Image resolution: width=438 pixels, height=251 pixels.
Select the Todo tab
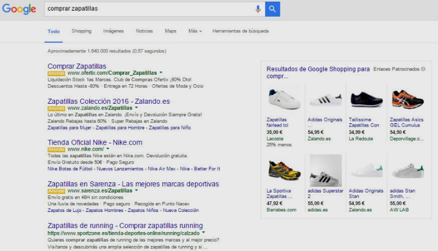point(53,31)
